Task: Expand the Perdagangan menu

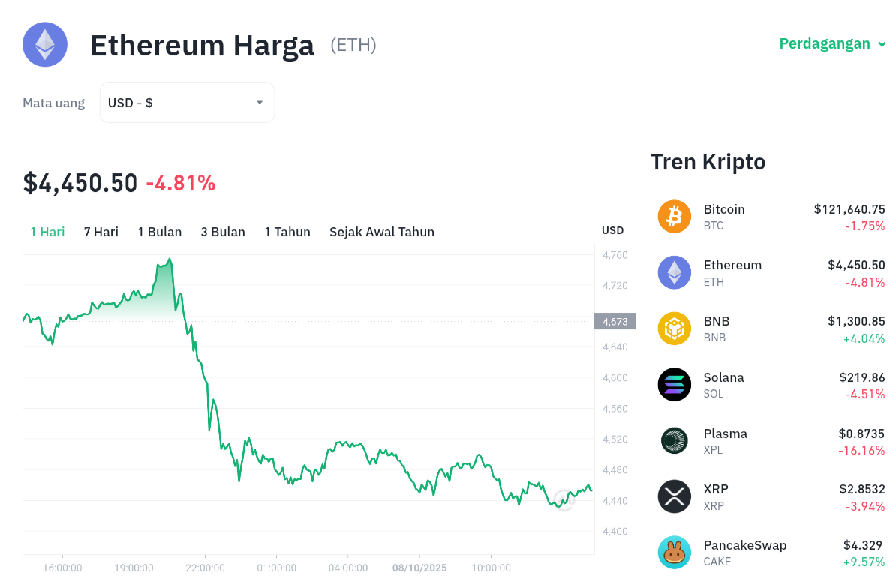Action: (832, 44)
